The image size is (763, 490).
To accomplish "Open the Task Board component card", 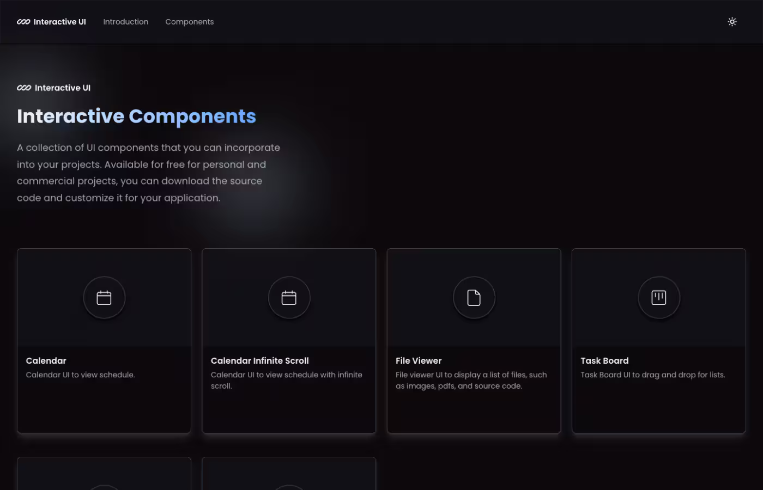I will click(658, 341).
